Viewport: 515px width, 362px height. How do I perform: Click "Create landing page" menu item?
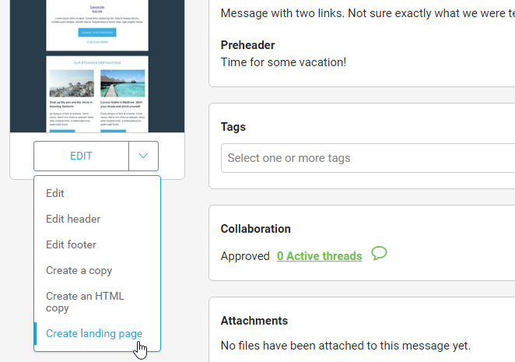[94, 334]
